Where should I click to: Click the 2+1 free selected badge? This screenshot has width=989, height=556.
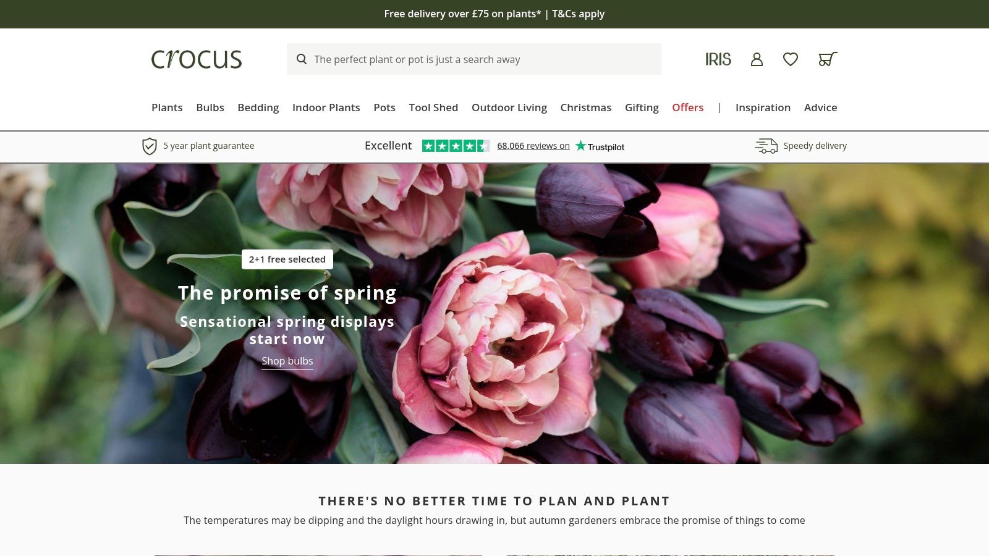click(287, 259)
